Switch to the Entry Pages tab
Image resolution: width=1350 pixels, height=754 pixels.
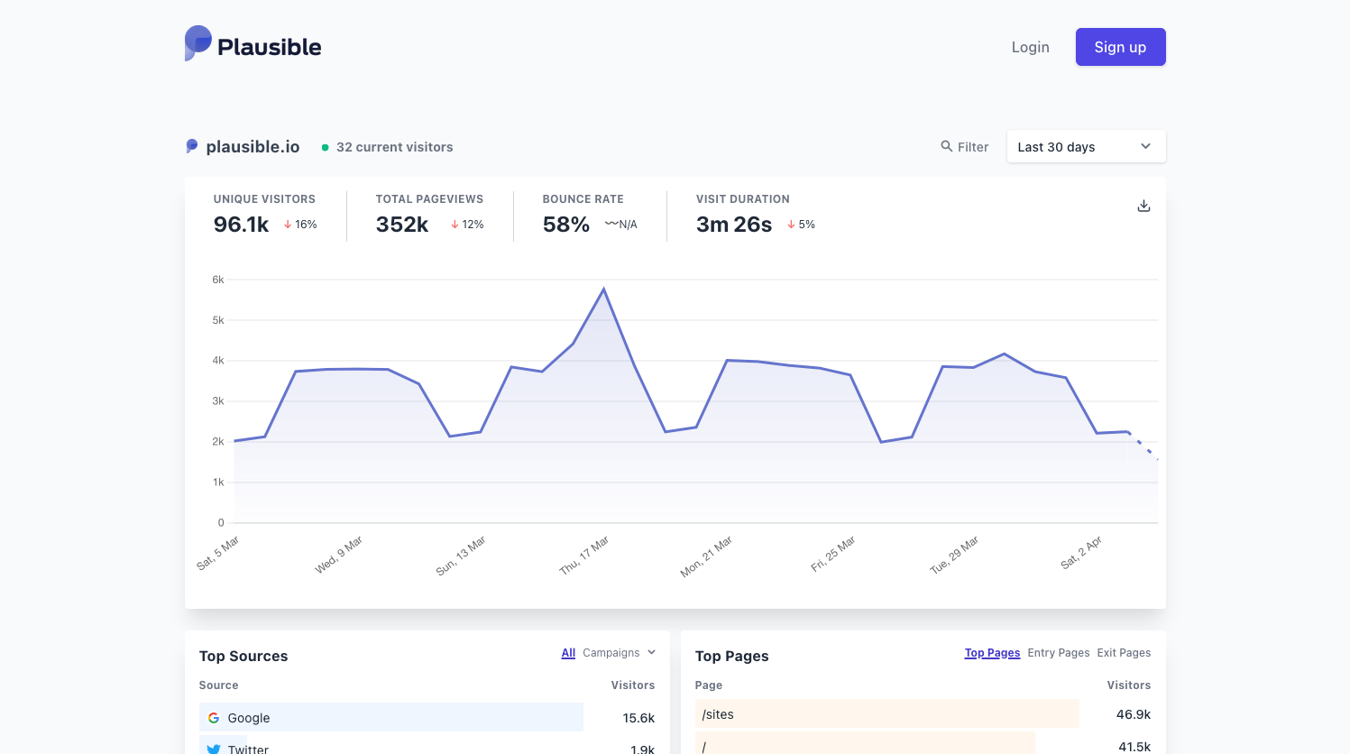pyautogui.click(x=1059, y=653)
